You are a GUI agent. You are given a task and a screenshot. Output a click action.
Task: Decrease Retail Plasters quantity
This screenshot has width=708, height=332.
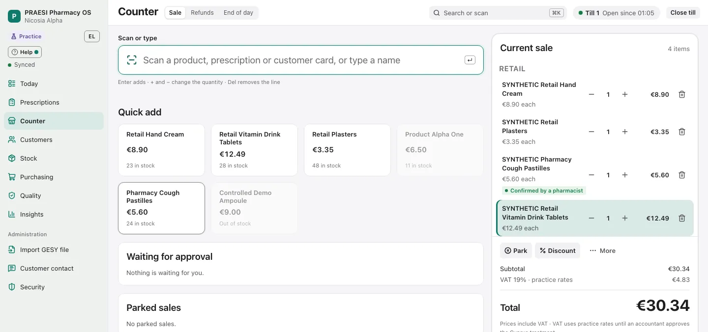pyautogui.click(x=591, y=132)
